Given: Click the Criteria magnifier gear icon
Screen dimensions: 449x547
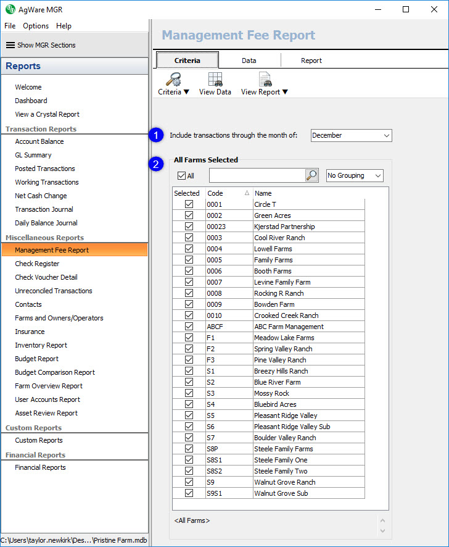Looking at the screenshot, I should tap(174, 80).
